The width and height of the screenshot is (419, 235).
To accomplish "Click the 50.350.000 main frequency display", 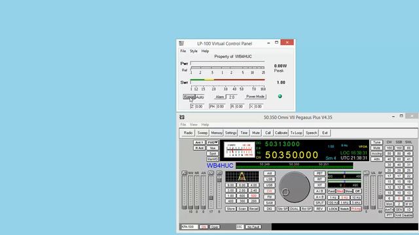I will 291,155.
